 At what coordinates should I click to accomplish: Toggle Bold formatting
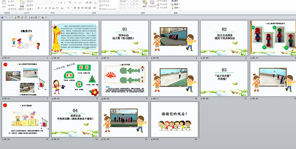(39, 8)
